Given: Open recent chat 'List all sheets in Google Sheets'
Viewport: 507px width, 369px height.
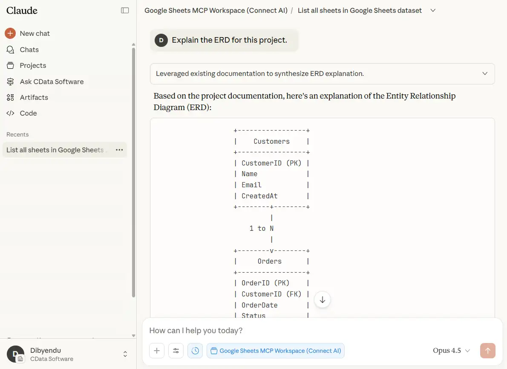Looking at the screenshot, I should (x=55, y=150).
